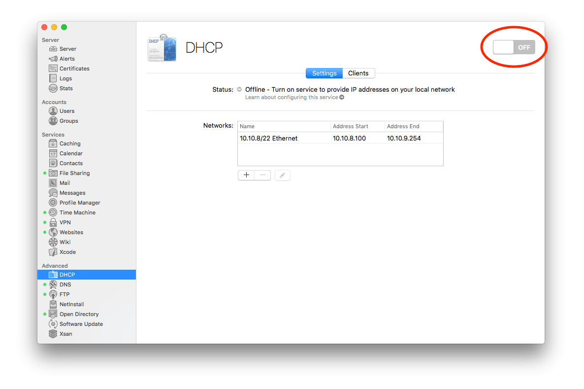Click the Accounts section header in sidebar
The image size is (584, 389).
coord(54,102)
